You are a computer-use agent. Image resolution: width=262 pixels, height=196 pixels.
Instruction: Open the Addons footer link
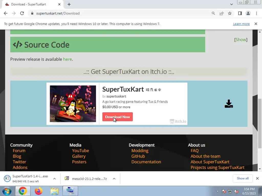(20, 167)
